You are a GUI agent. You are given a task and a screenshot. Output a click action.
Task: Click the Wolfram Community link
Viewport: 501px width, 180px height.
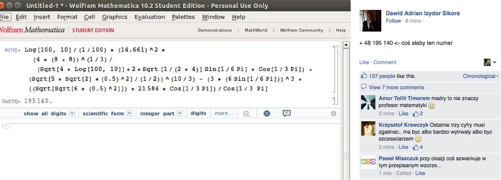[x=301, y=31]
